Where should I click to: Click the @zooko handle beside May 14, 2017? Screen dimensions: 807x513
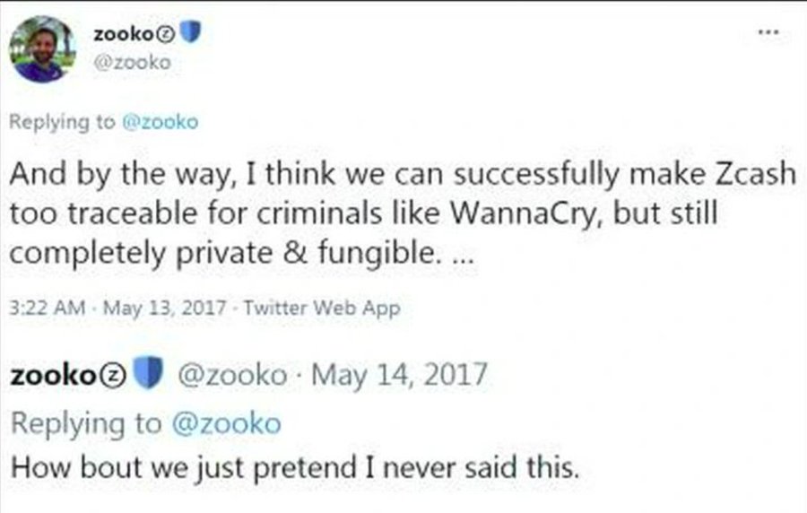pos(234,376)
